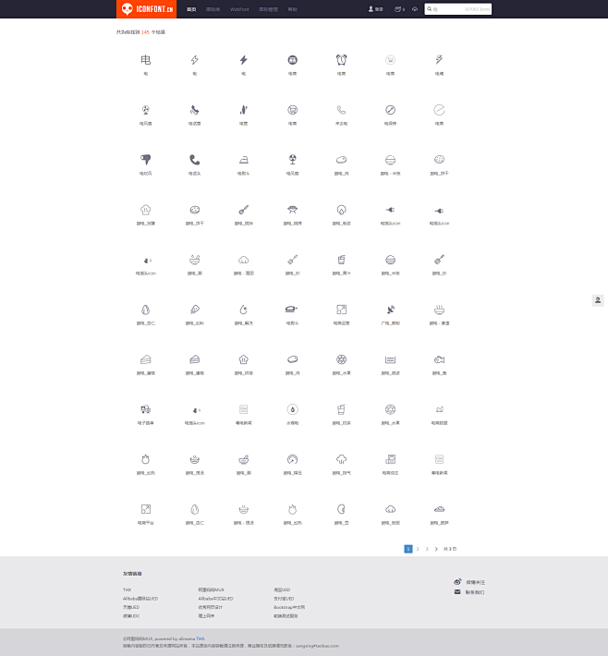Click the ICONFONT.CN logo
Viewport: 608px width, 656px height.
[x=146, y=9]
